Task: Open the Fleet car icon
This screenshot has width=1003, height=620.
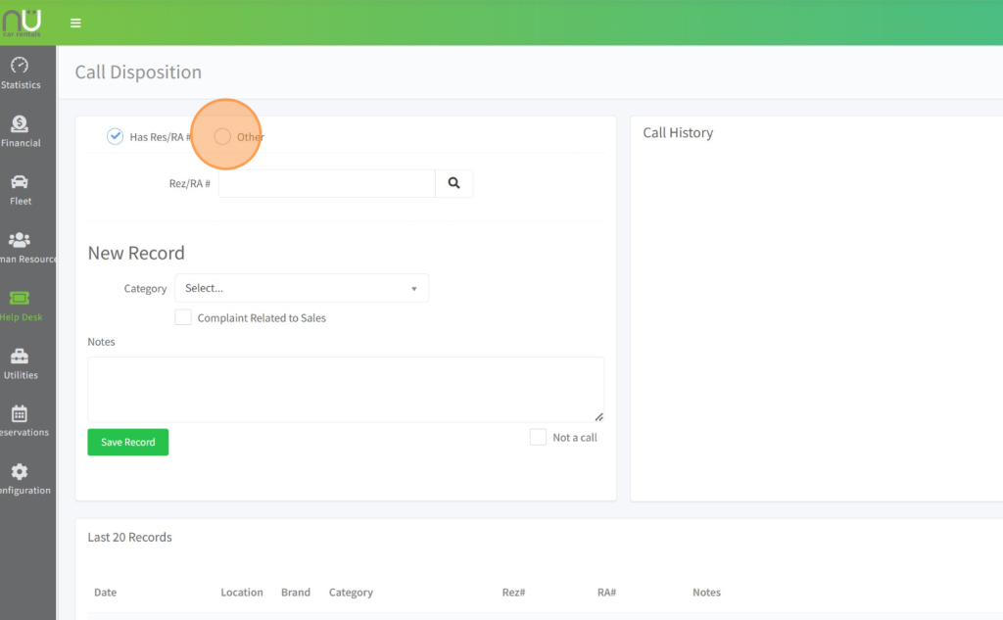Action: [x=20, y=182]
